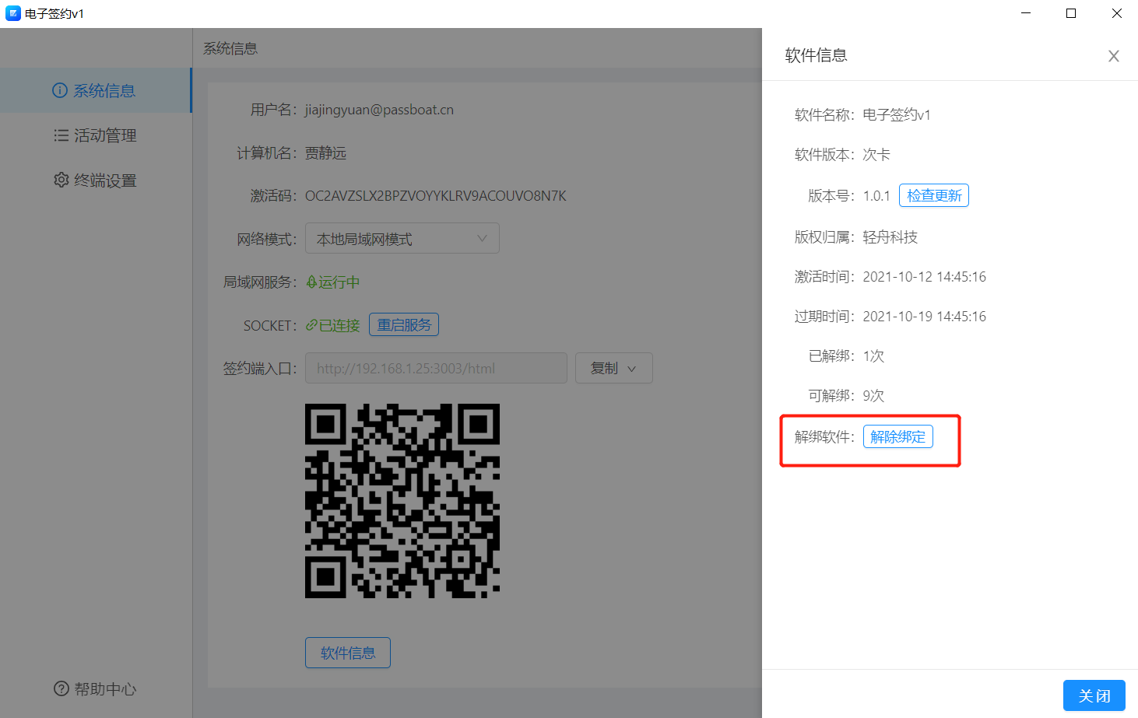Check for updates with 检查更新

pos(934,195)
